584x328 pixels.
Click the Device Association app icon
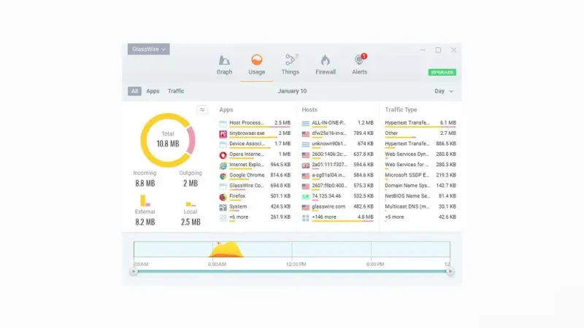click(x=223, y=144)
